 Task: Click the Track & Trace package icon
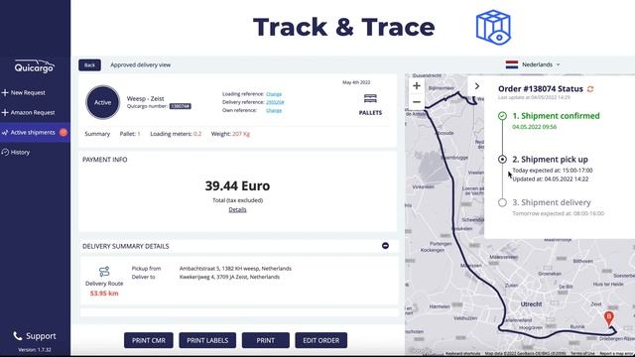(x=493, y=27)
